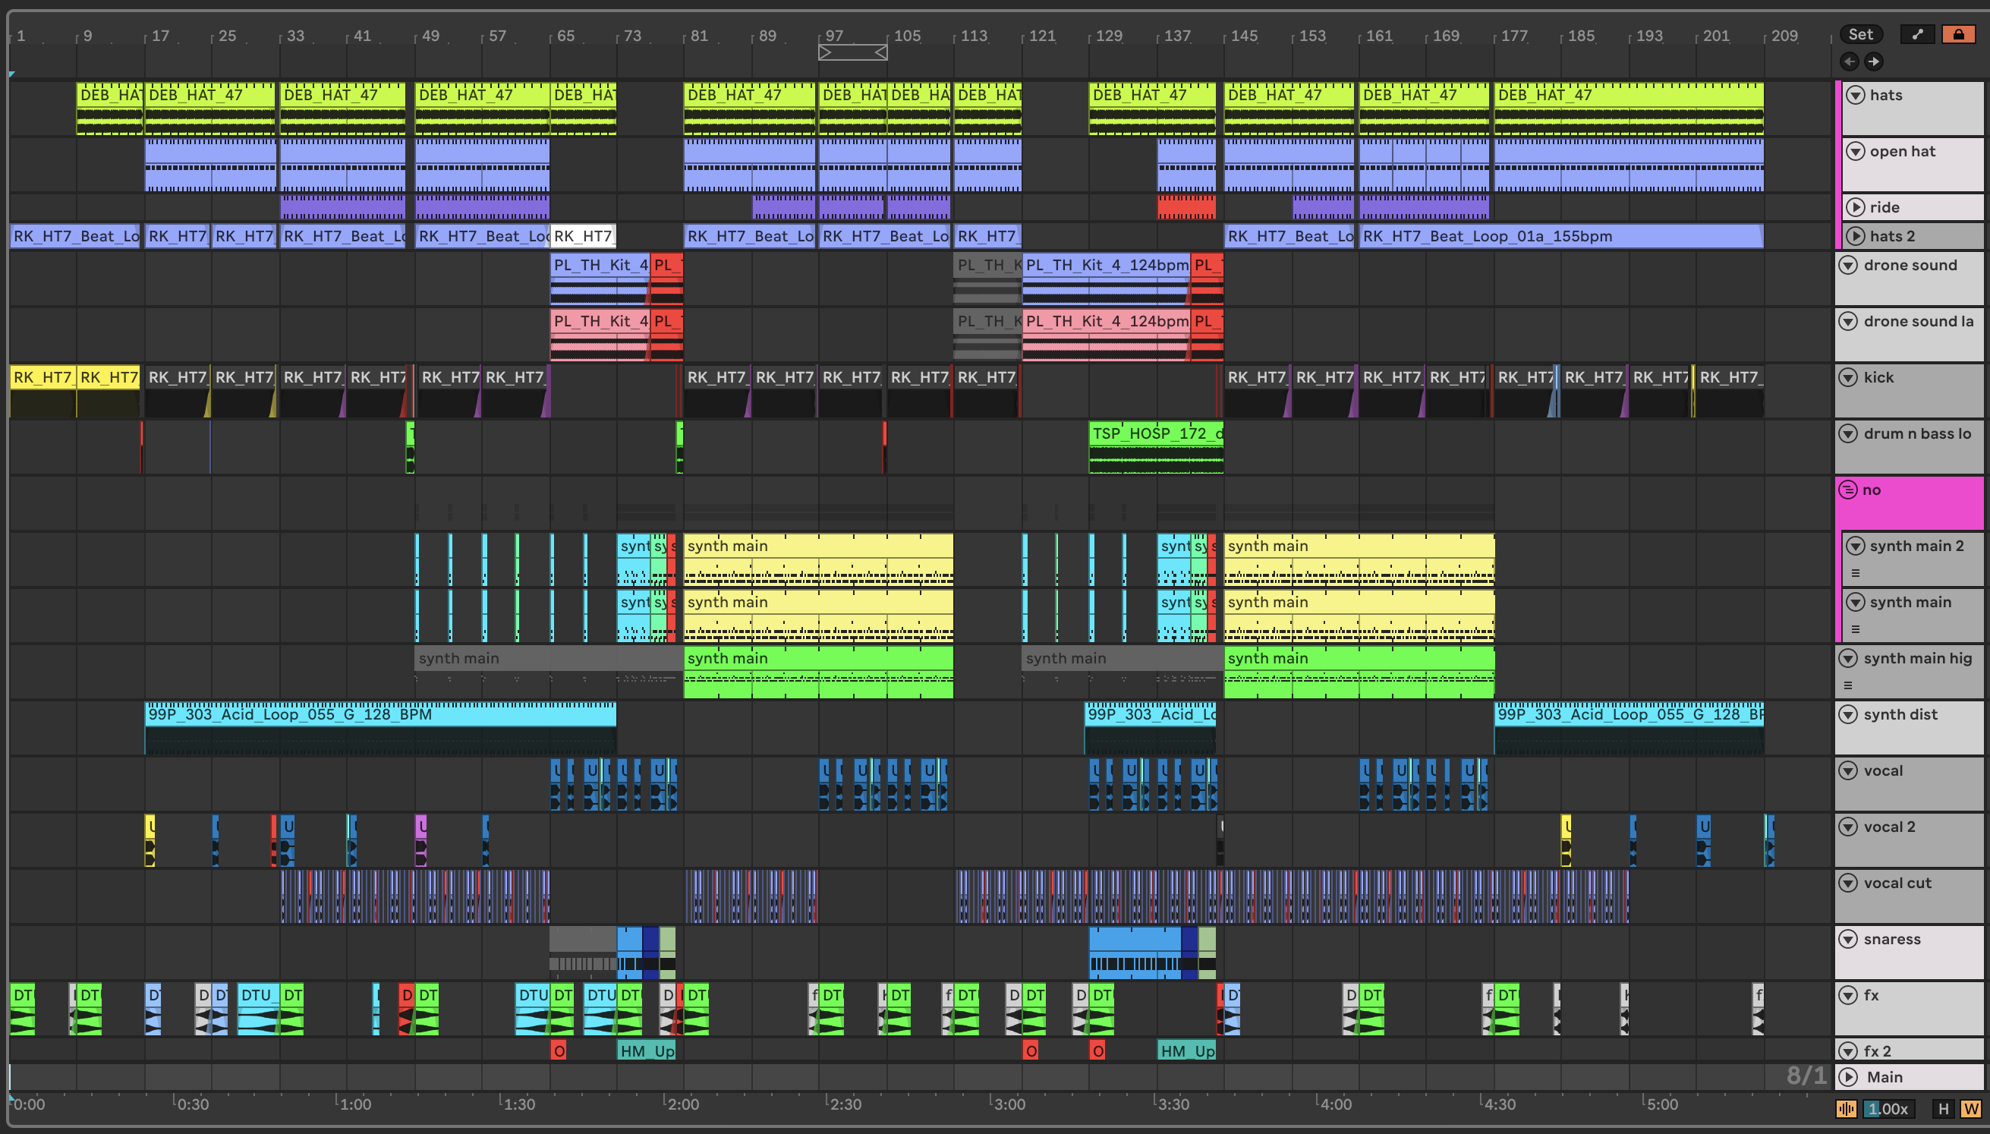Open lane menu under synth main 2

tap(1856, 573)
